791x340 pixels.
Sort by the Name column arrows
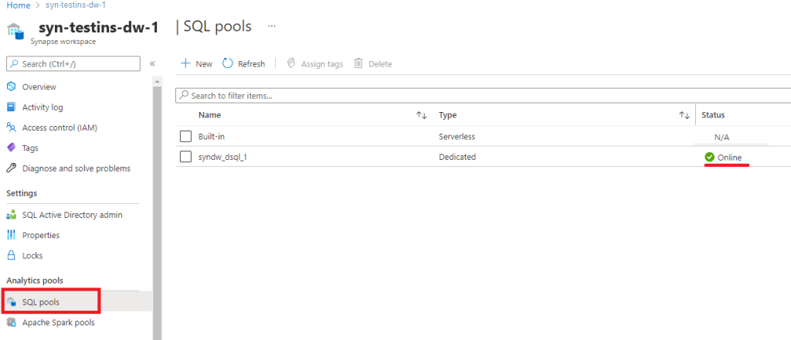click(421, 115)
